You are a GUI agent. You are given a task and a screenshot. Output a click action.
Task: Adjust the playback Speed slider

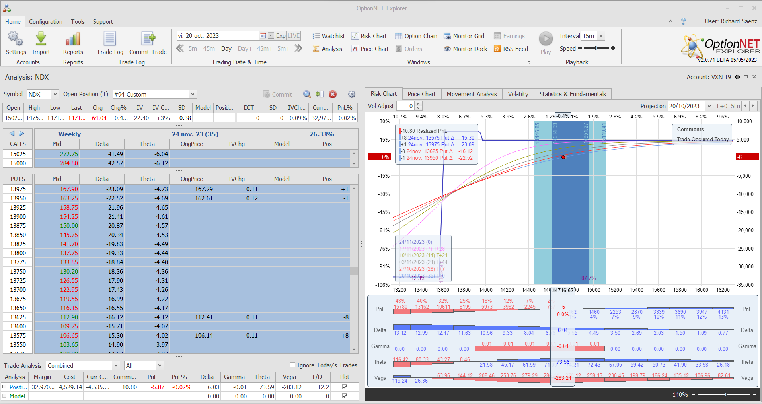(596, 48)
